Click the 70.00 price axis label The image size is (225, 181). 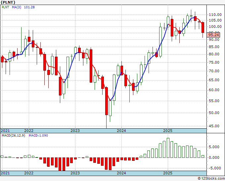pyautogui.click(x=214, y=71)
